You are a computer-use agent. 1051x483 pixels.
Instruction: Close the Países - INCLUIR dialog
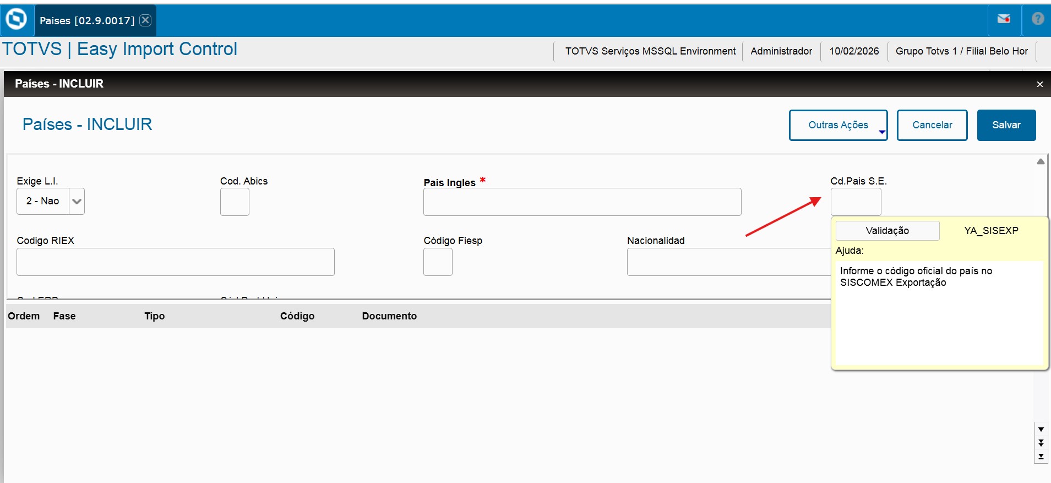(x=1040, y=84)
